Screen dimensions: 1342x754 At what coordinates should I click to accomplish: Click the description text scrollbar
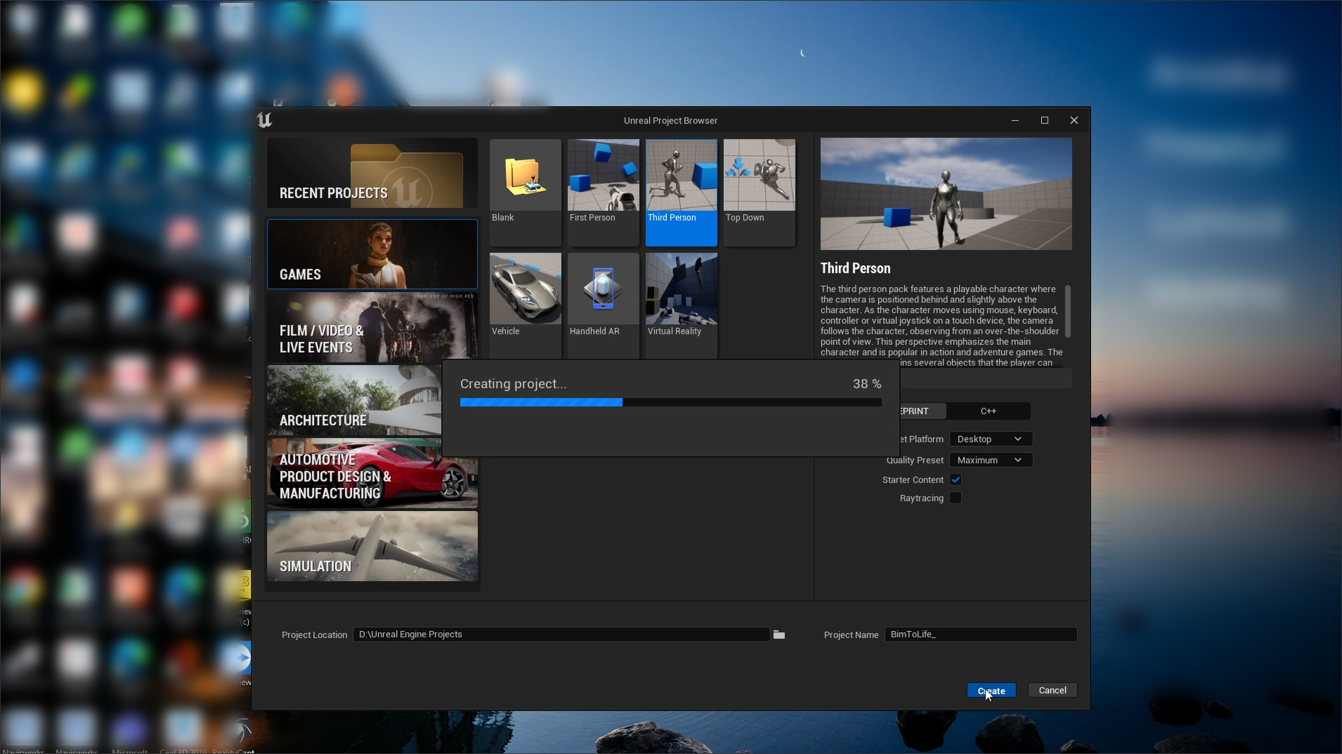tap(1067, 311)
